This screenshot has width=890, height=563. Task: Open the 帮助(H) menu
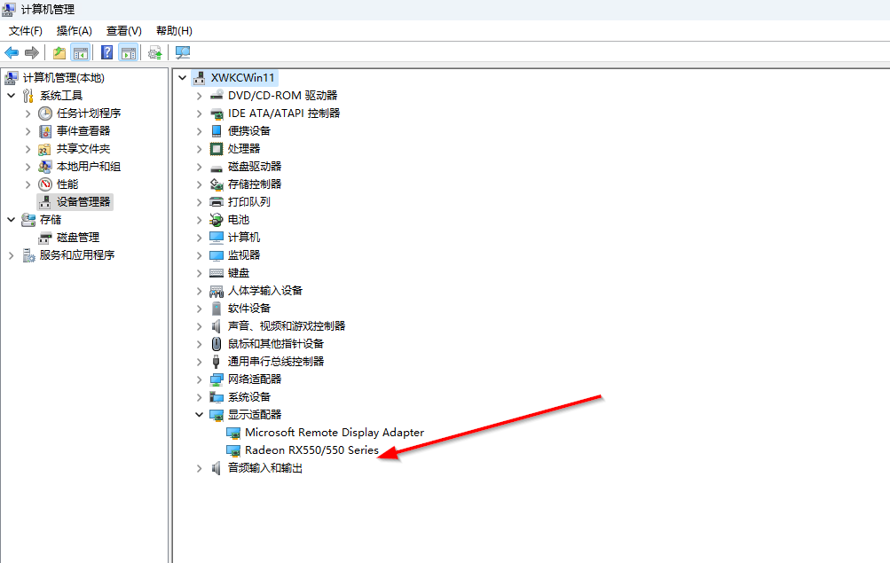[174, 31]
